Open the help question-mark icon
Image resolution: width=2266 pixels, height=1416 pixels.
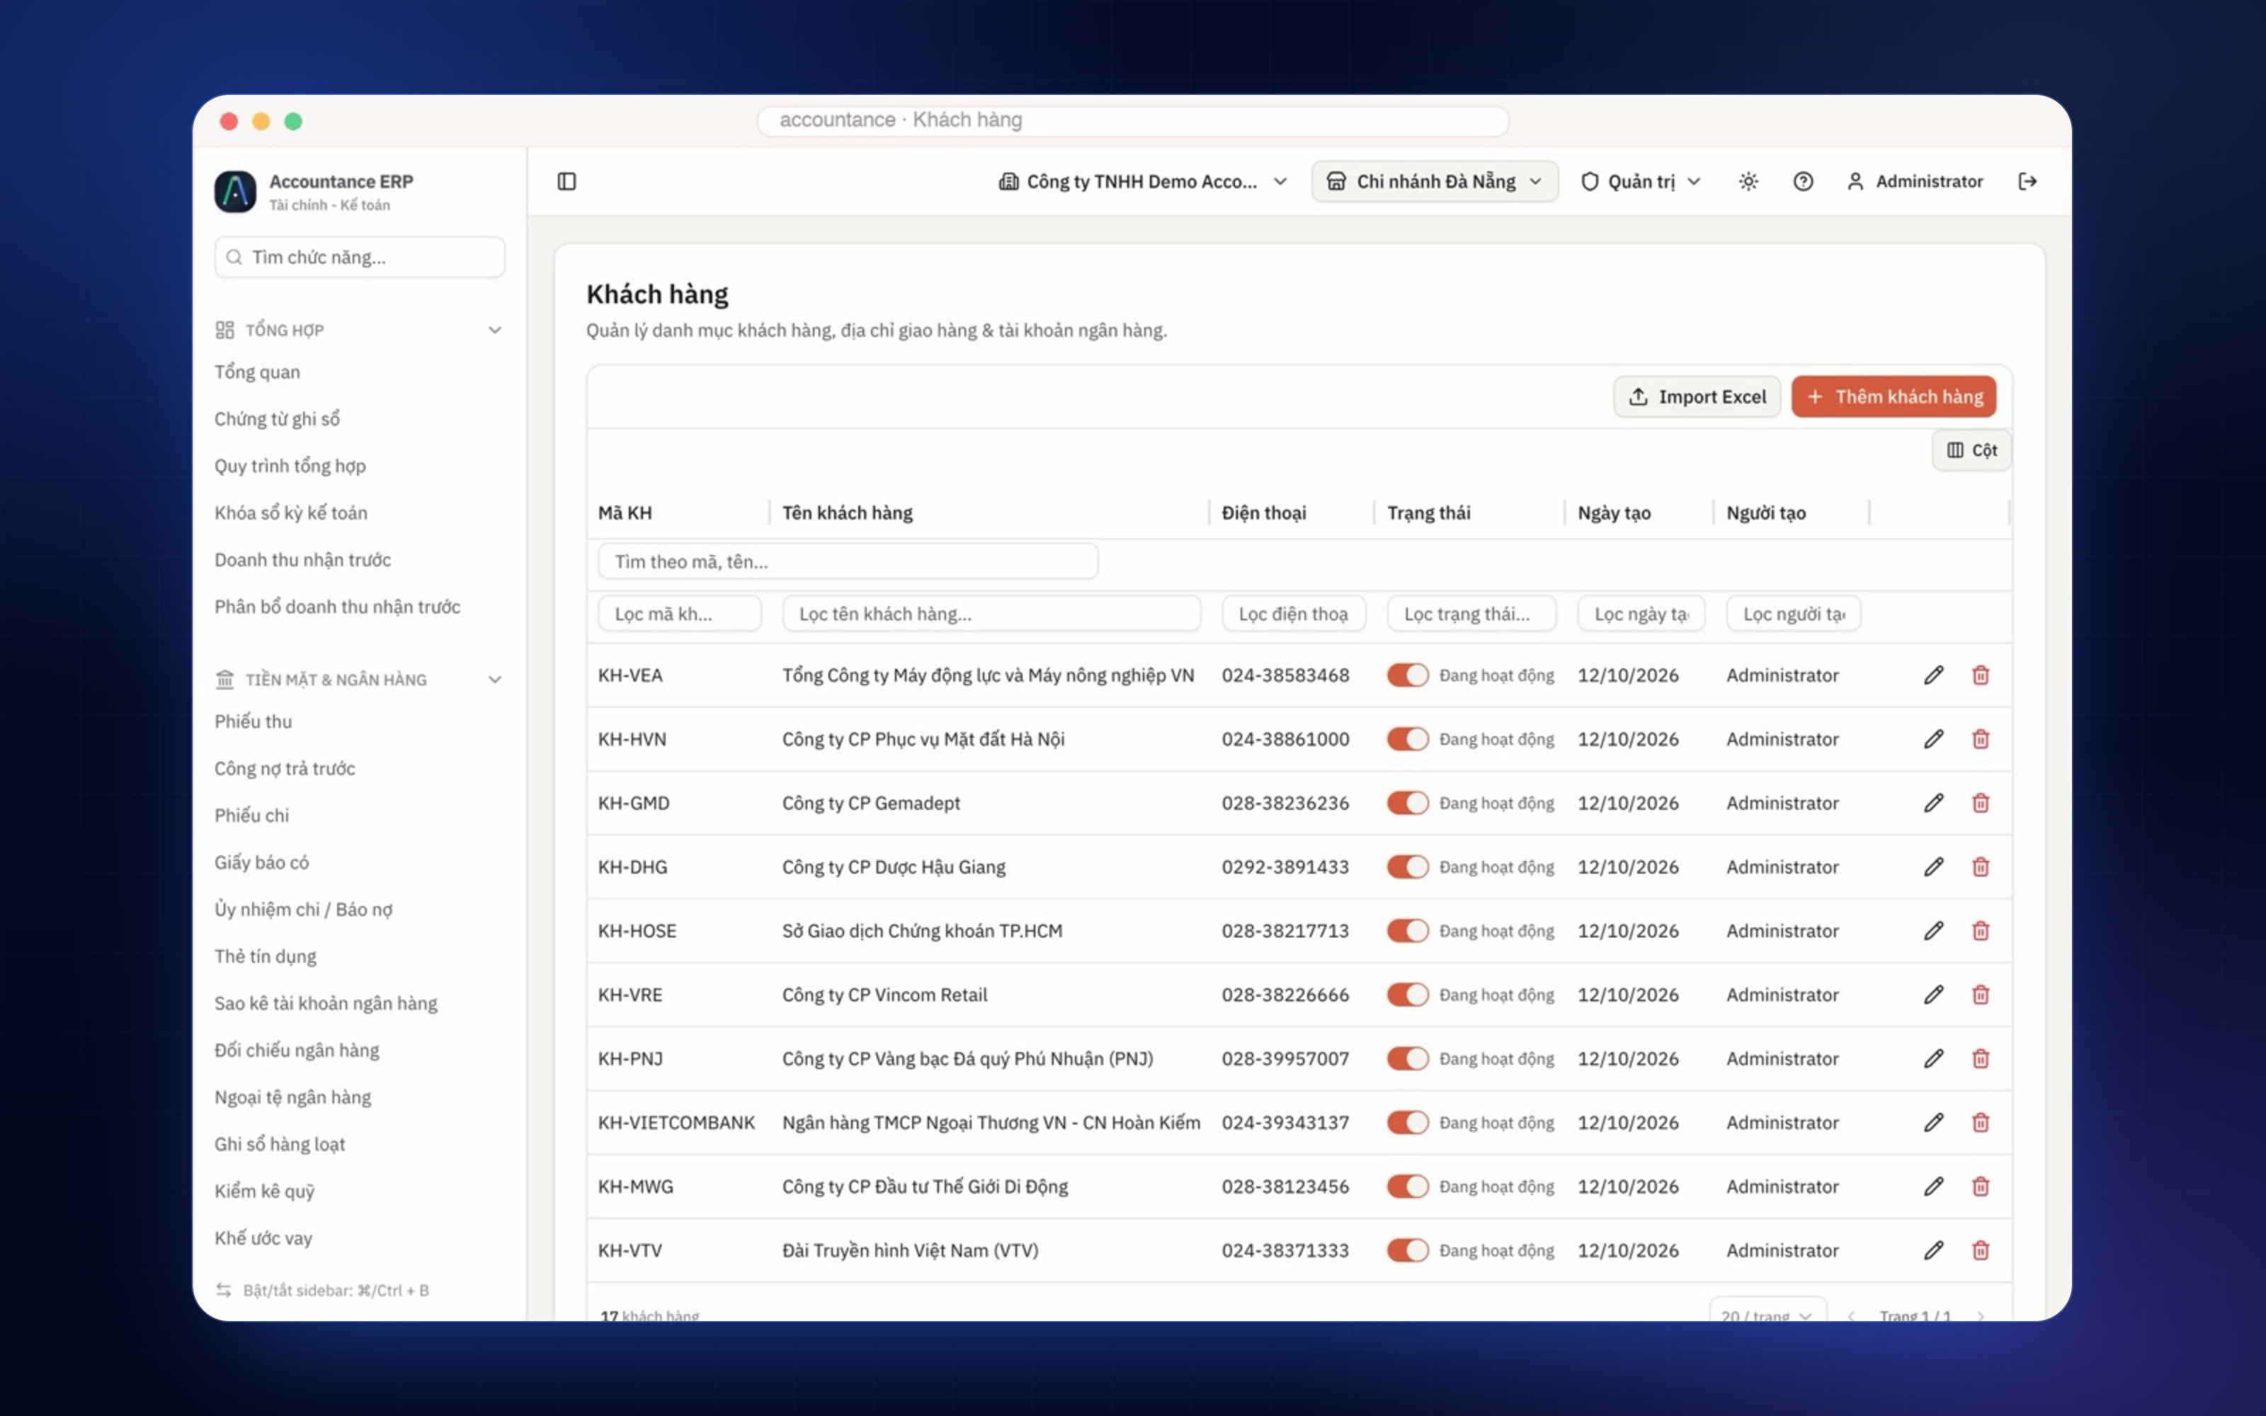click(x=1802, y=182)
